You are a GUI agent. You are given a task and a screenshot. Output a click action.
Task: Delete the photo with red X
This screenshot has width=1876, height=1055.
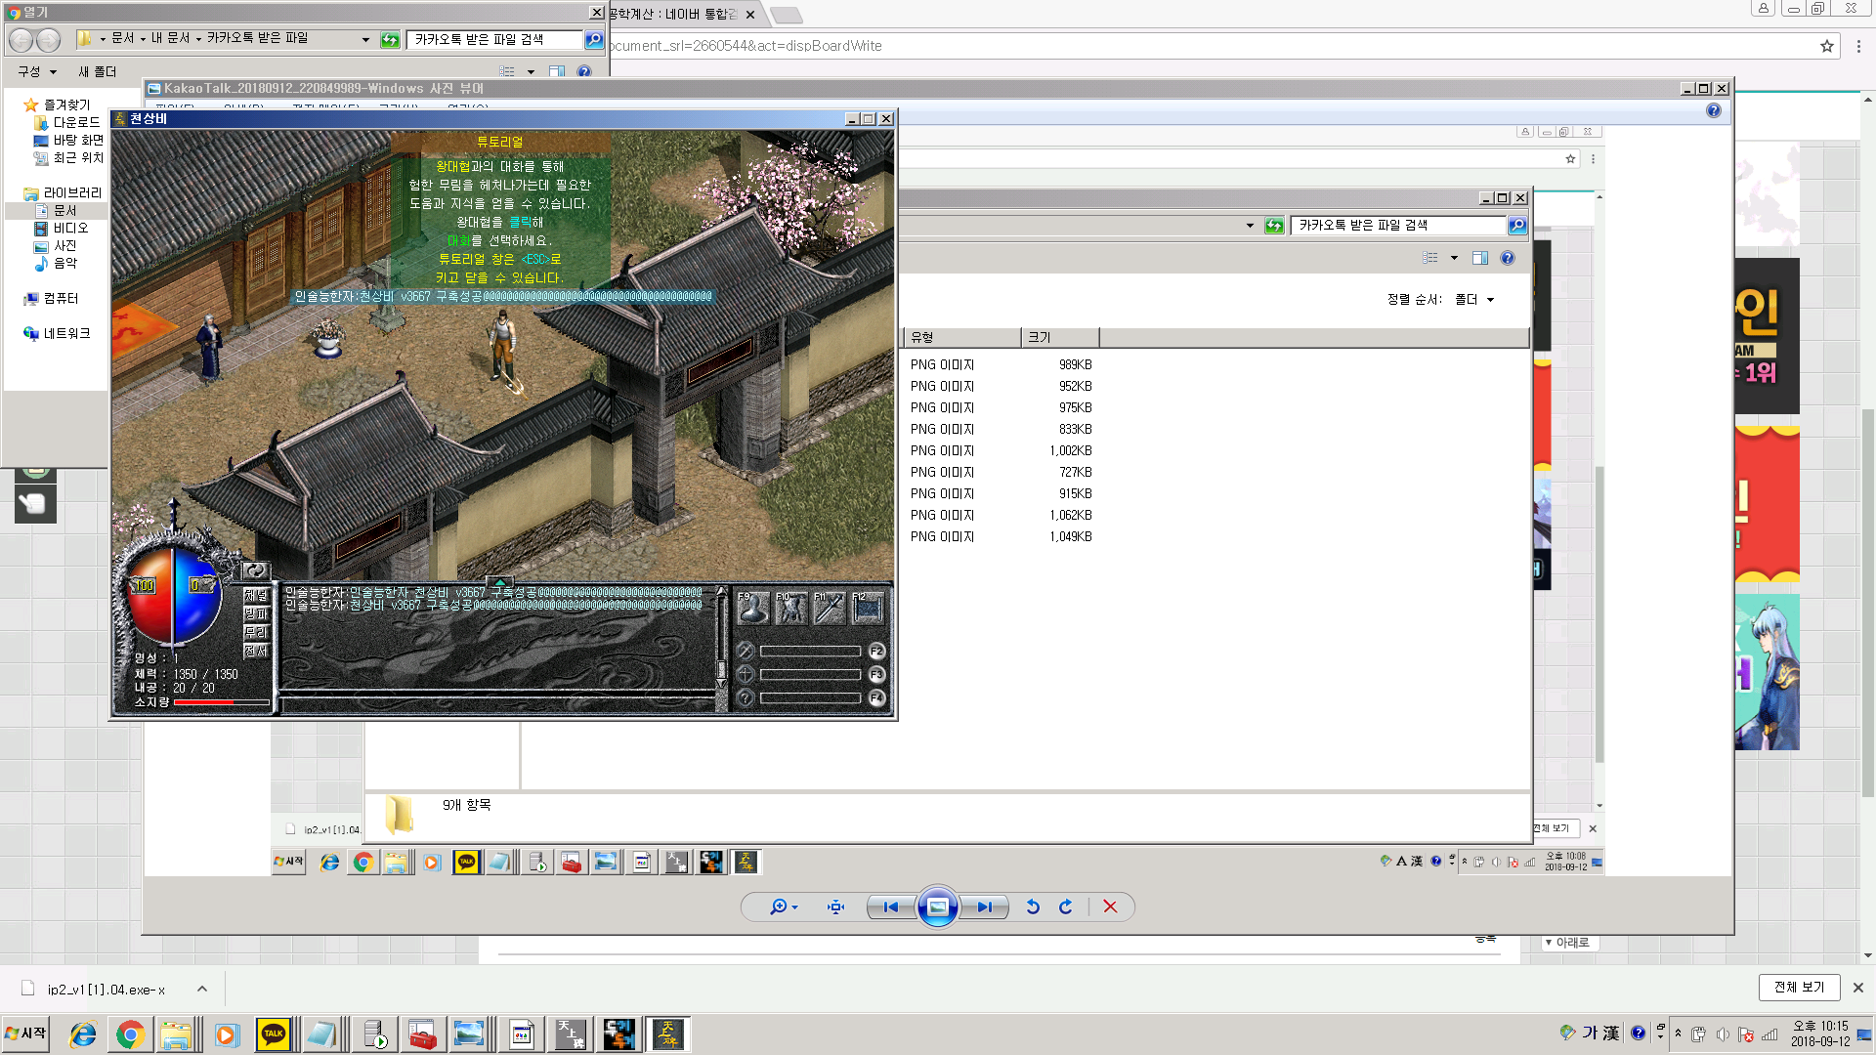1110,907
